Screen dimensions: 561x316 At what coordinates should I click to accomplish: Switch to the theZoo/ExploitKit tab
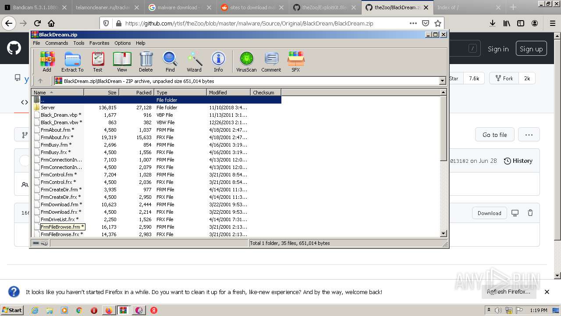(324, 7)
